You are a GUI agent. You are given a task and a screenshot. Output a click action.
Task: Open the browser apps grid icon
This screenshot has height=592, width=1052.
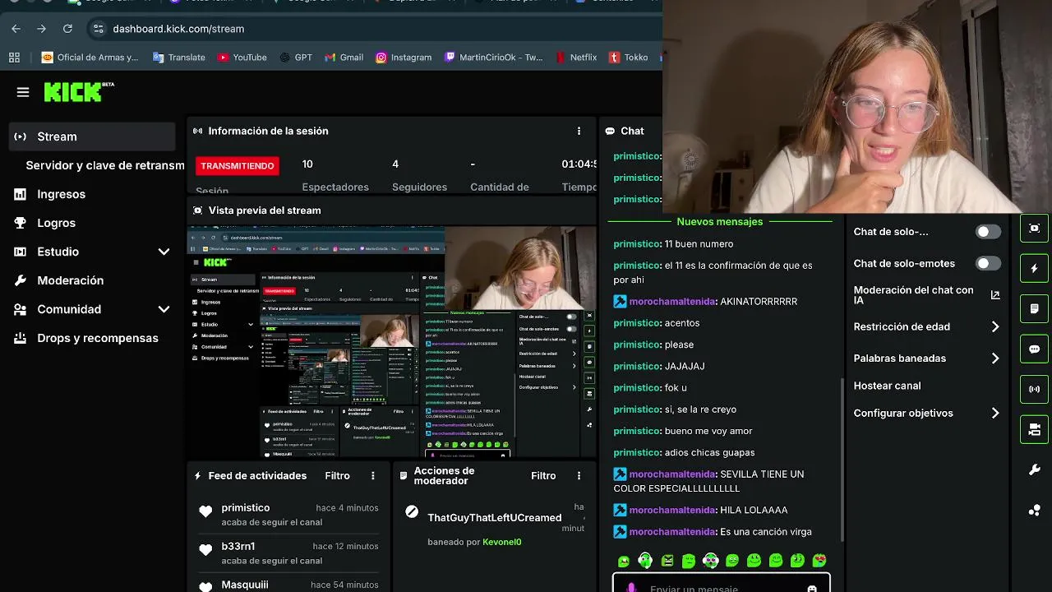point(14,58)
